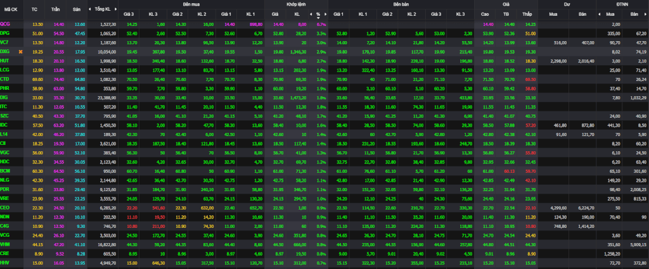This screenshot has width=649, height=269.
Task: Select CEO surplus sell 6,224,70
Action: point(586,207)
